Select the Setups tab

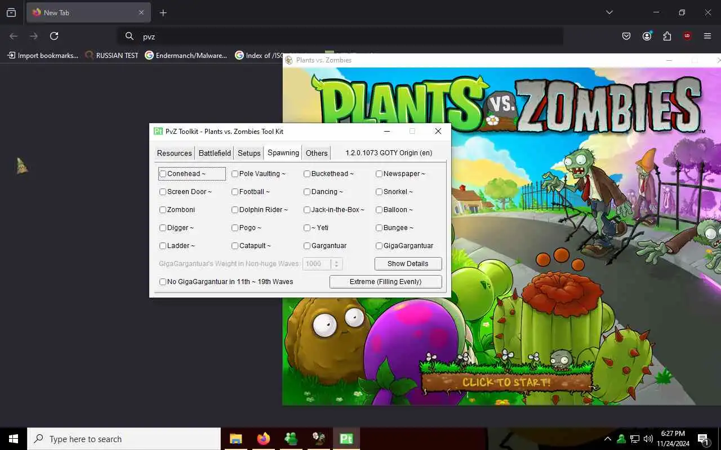249,153
